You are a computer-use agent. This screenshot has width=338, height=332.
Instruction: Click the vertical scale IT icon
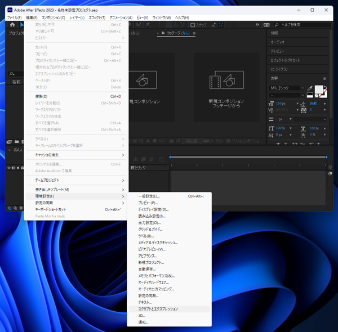271,128
